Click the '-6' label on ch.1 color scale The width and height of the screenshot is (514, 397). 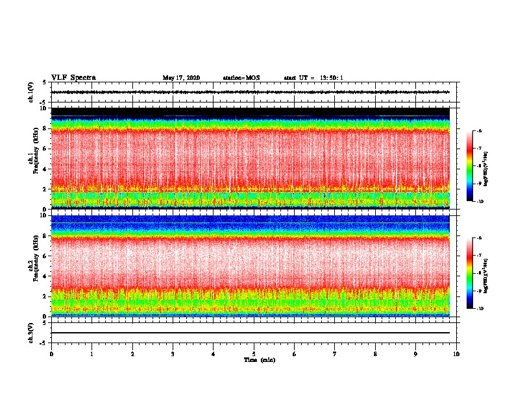click(479, 130)
